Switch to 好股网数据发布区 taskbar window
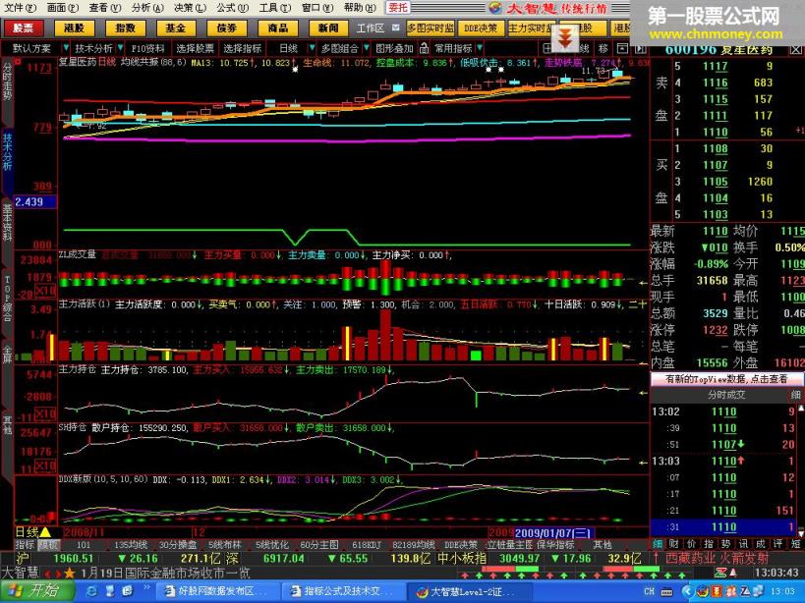This screenshot has height=603, width=805. coord(217,592)
